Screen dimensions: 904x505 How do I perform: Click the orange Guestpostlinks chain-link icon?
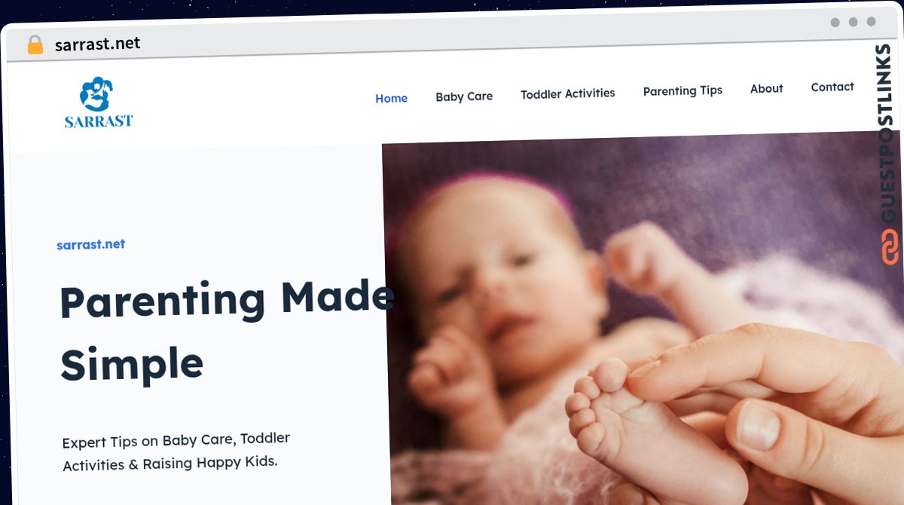(x=890, y=247)
